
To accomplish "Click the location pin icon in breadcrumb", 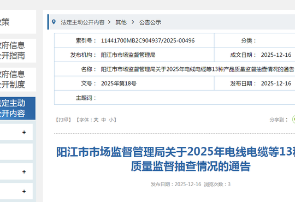I will pos(54,22).
